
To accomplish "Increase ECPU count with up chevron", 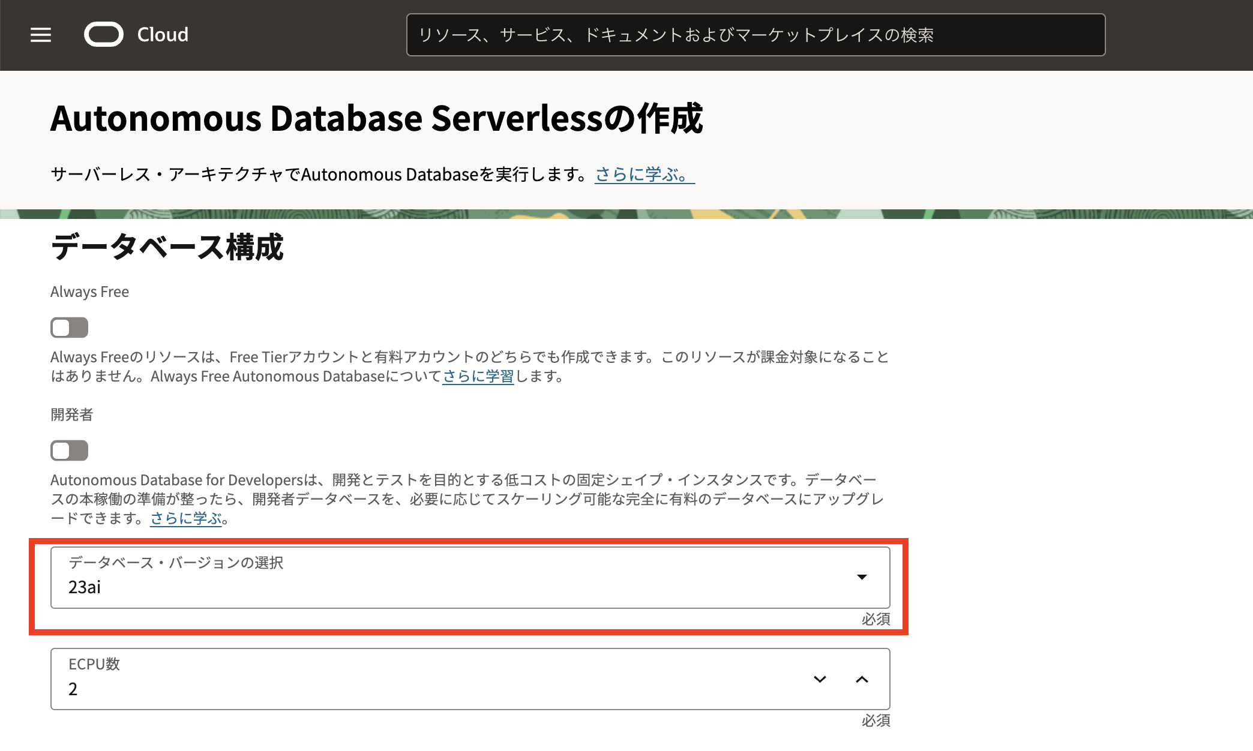I will click(862, 679).
